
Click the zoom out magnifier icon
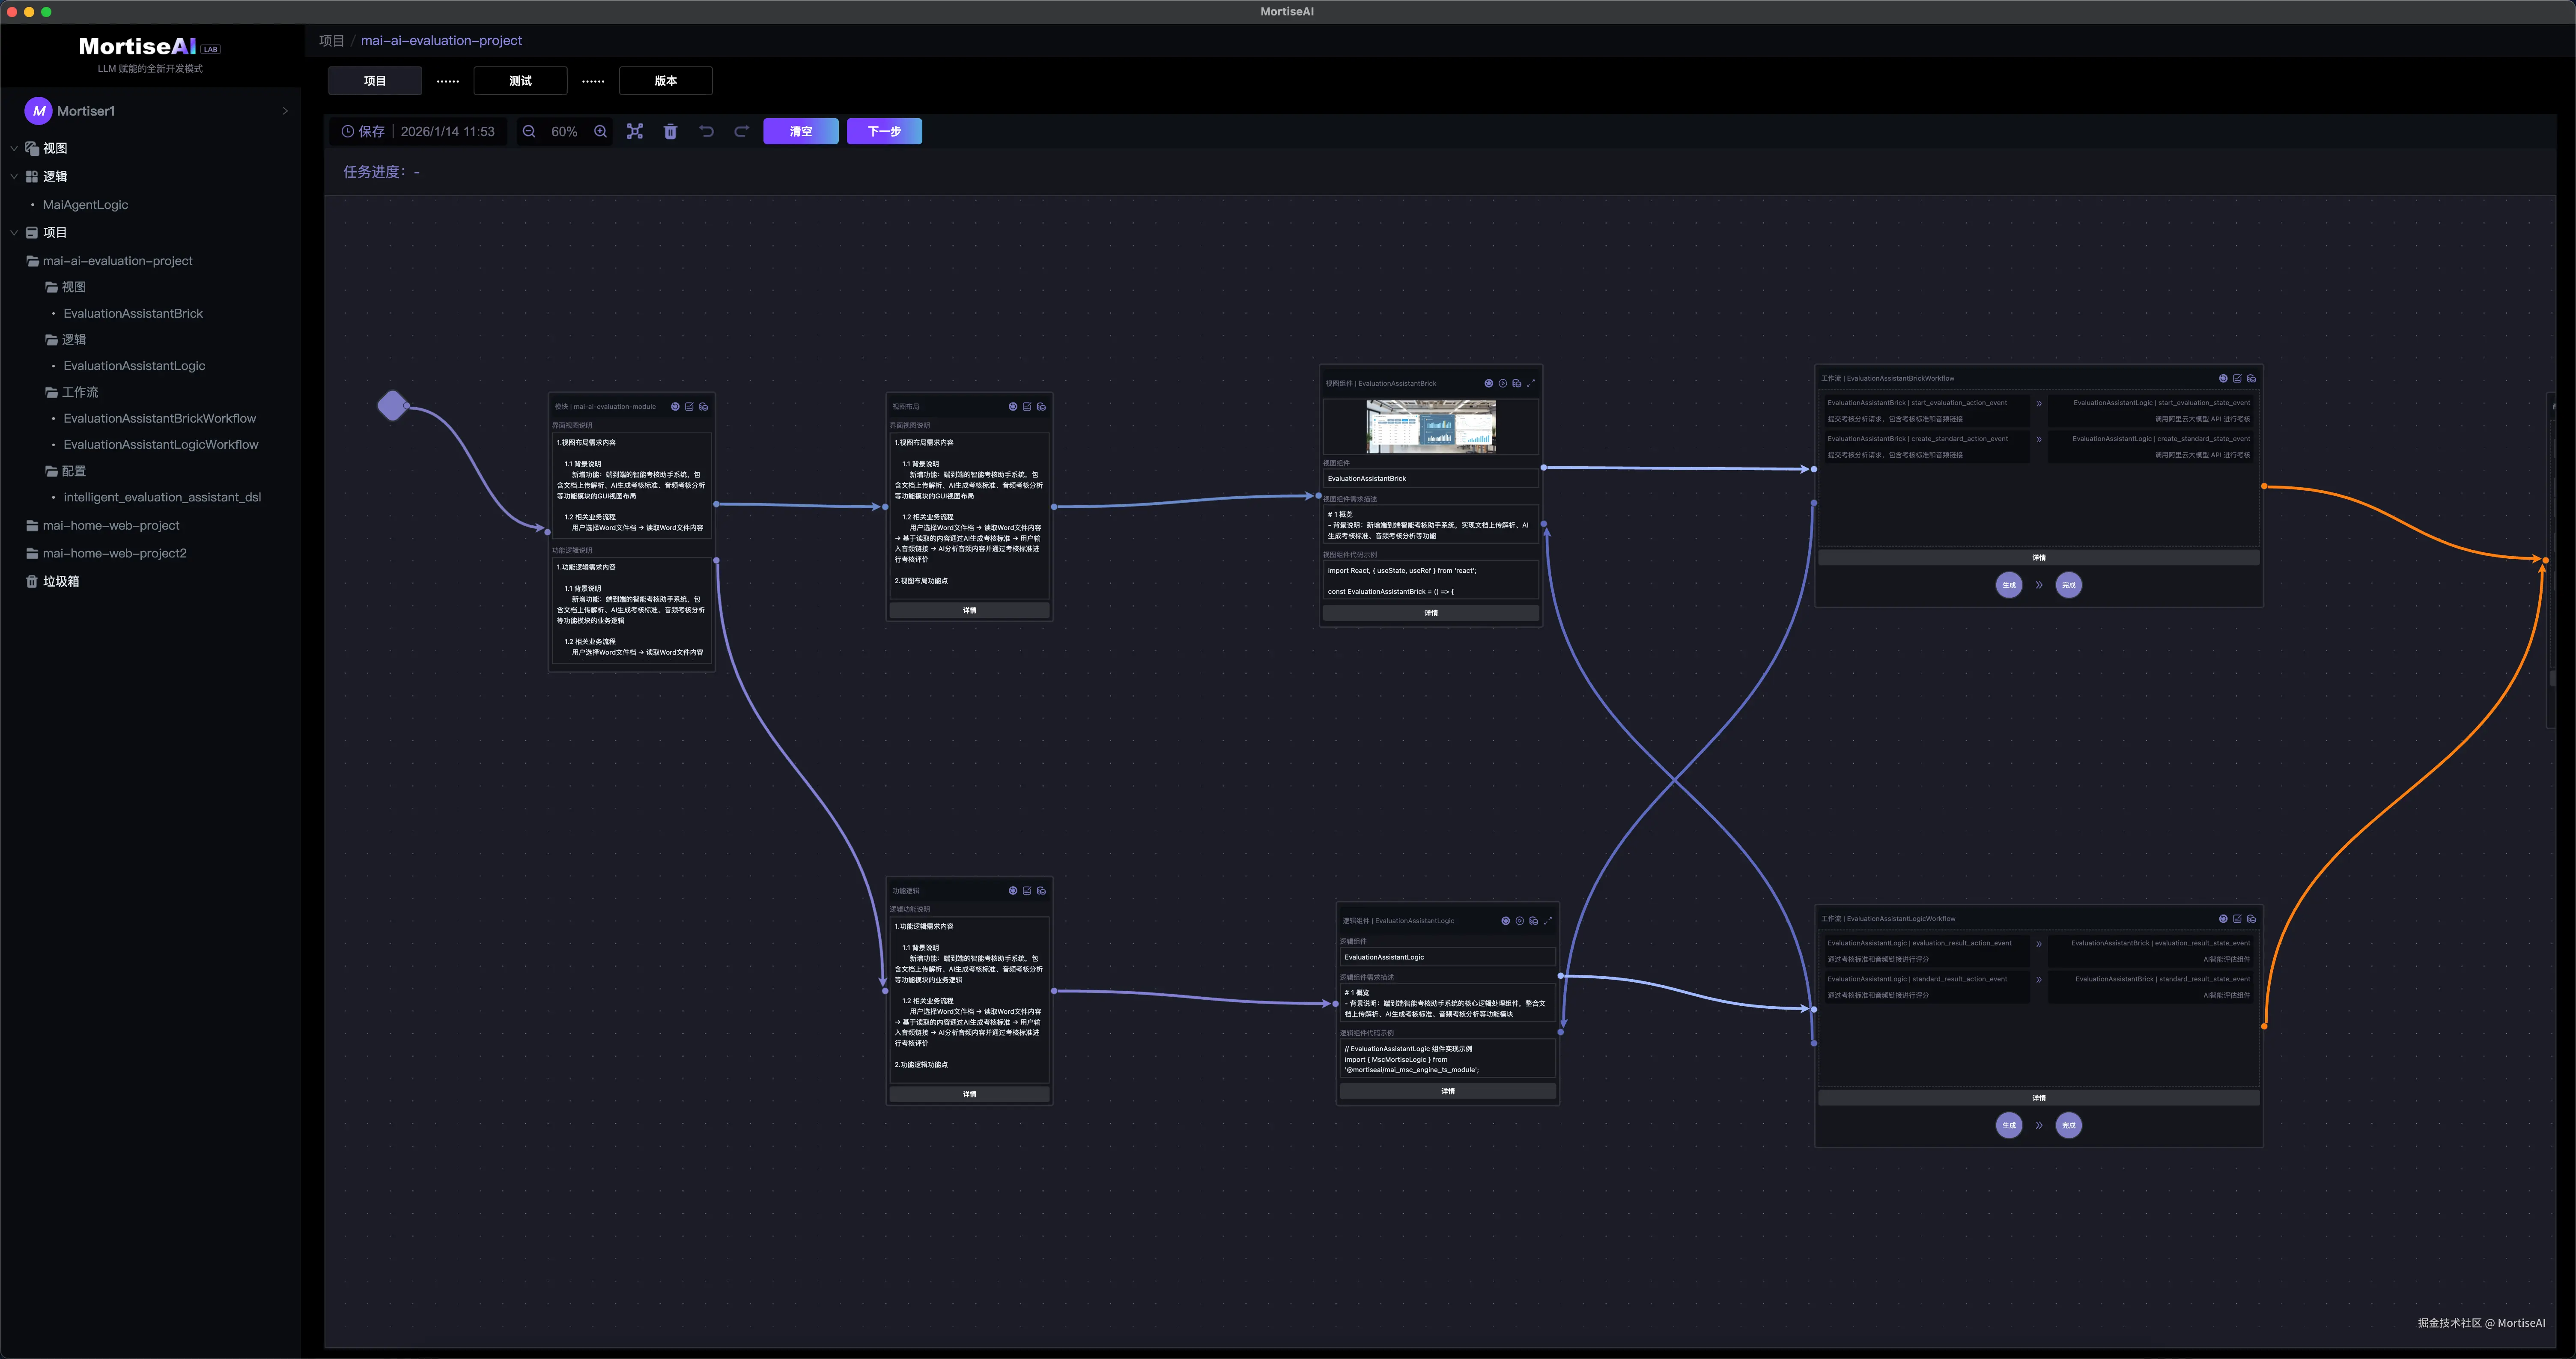point(529,131)
